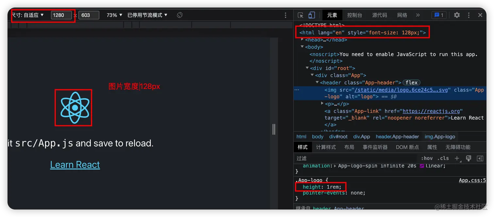This screenshot has width=494, height=217.
Task: Select the 布局 tab
Action: [349, 147]
